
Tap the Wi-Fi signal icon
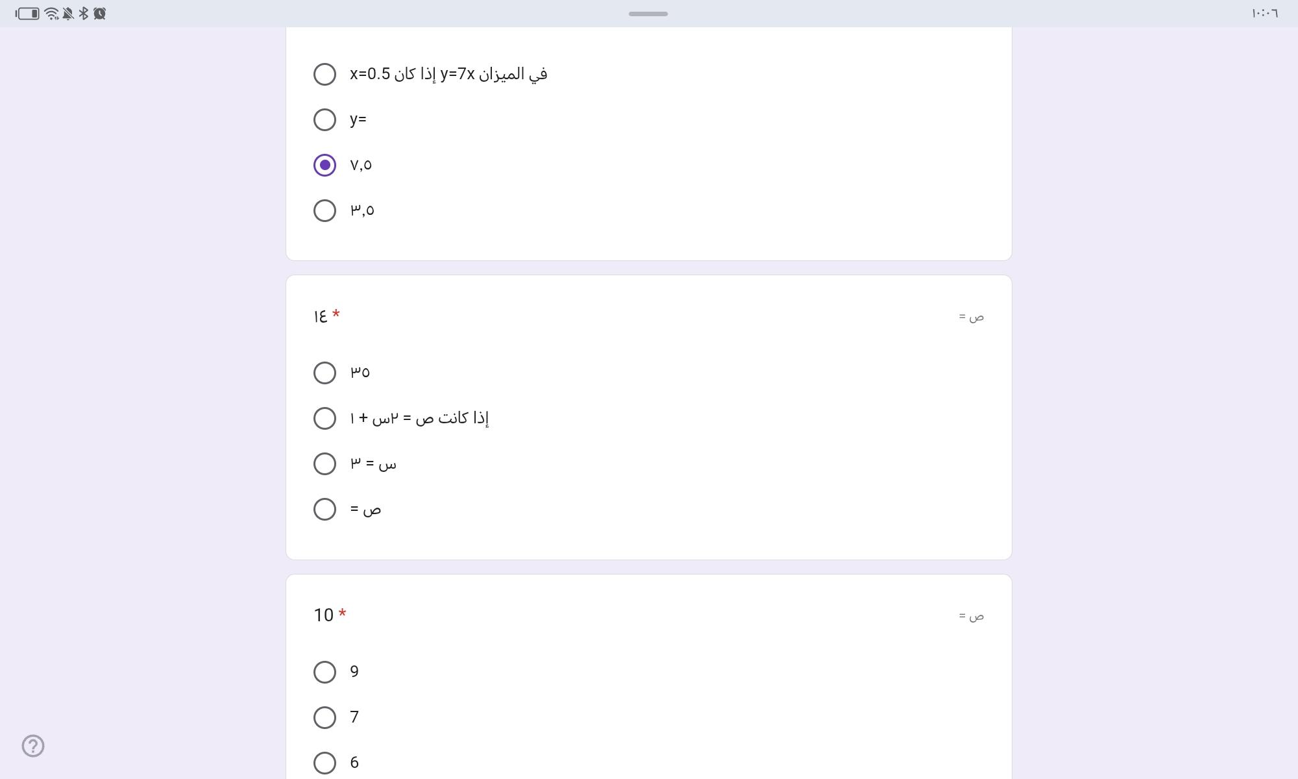(x=51, y=14)
